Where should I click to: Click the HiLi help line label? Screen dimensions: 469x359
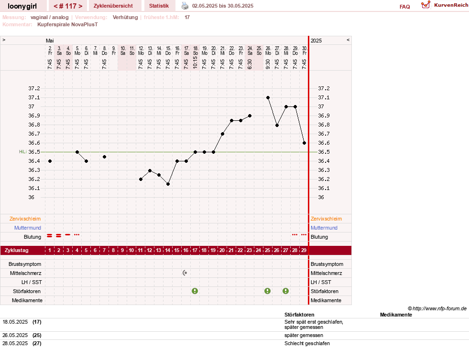pyautogui.click(x=23, y=152)
